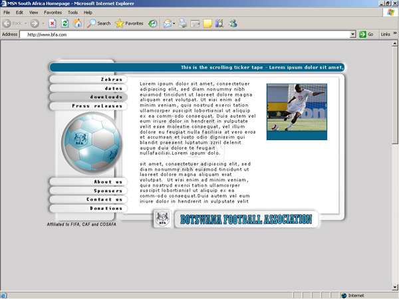Click the Stop loading icon
The height and width of the screenshot is (299, 399).
pyautogui.click(x=52, y=23)
